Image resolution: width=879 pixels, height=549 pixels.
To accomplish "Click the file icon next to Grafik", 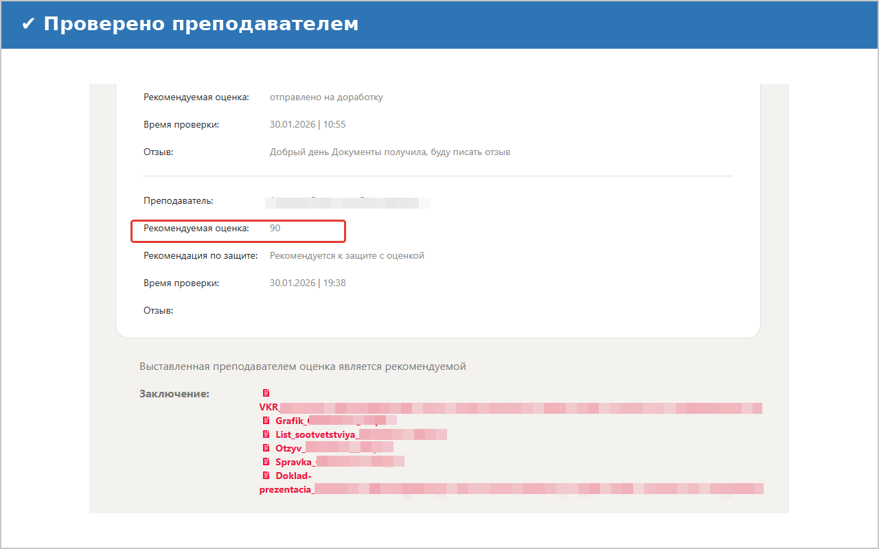I will tap(266, 421).
